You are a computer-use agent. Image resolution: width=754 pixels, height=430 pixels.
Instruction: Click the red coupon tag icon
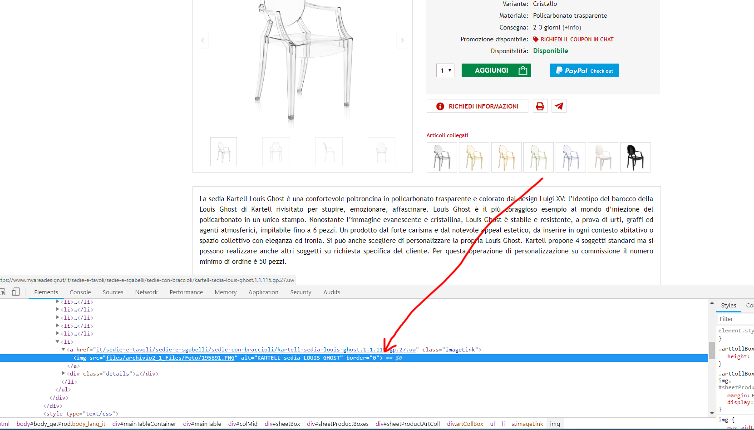point(536,40)
